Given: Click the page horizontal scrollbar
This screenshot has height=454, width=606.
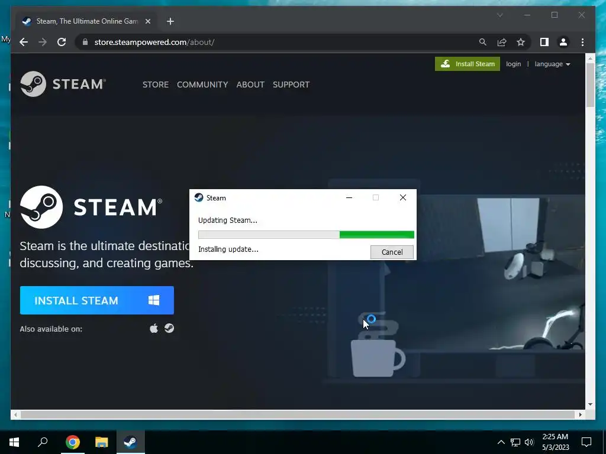Looking at the screenshot, I should tap(298, 414).
